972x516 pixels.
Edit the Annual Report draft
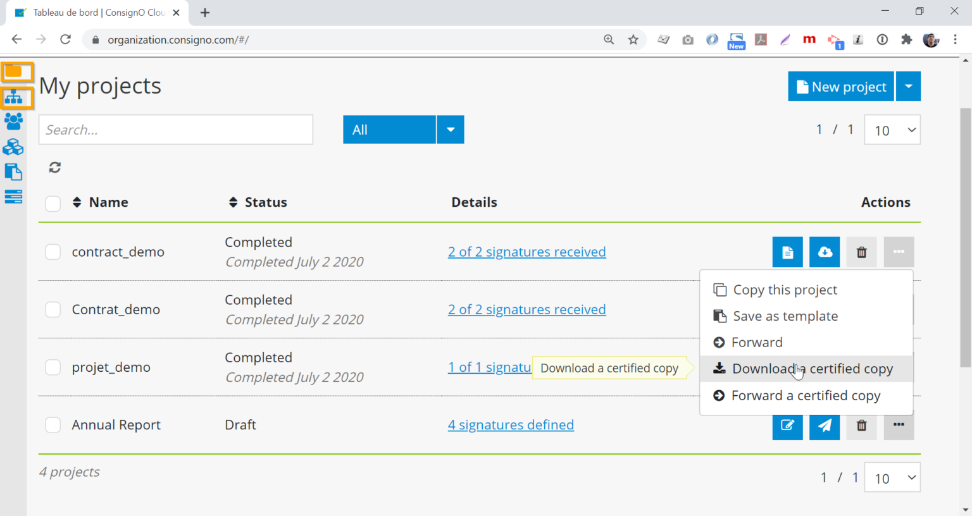tap(787, 426)
